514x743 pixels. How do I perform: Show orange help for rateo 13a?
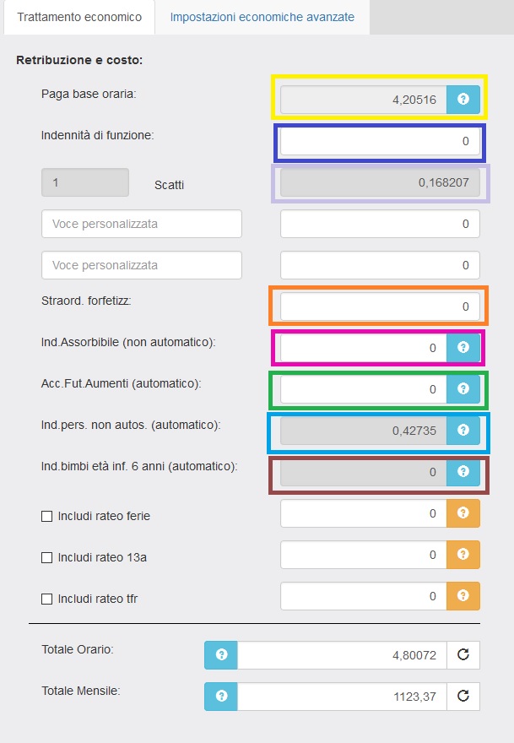(x=463, y=555)
